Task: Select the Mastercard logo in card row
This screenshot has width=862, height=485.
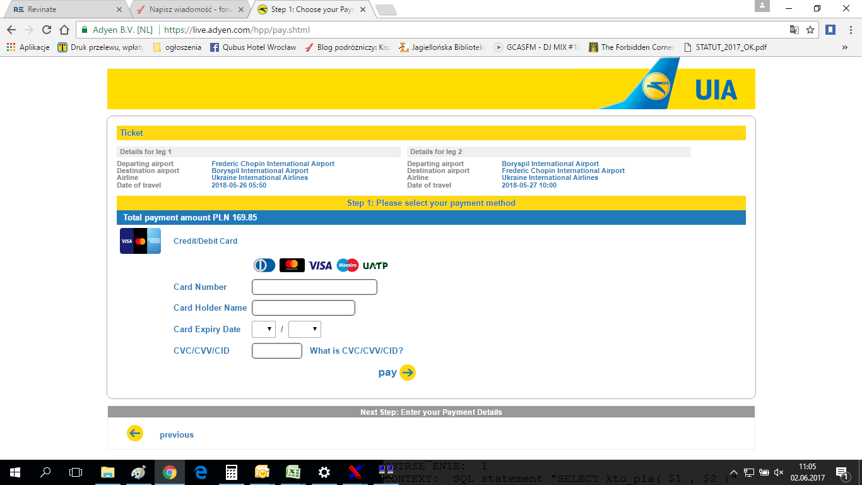Action: 292,265
